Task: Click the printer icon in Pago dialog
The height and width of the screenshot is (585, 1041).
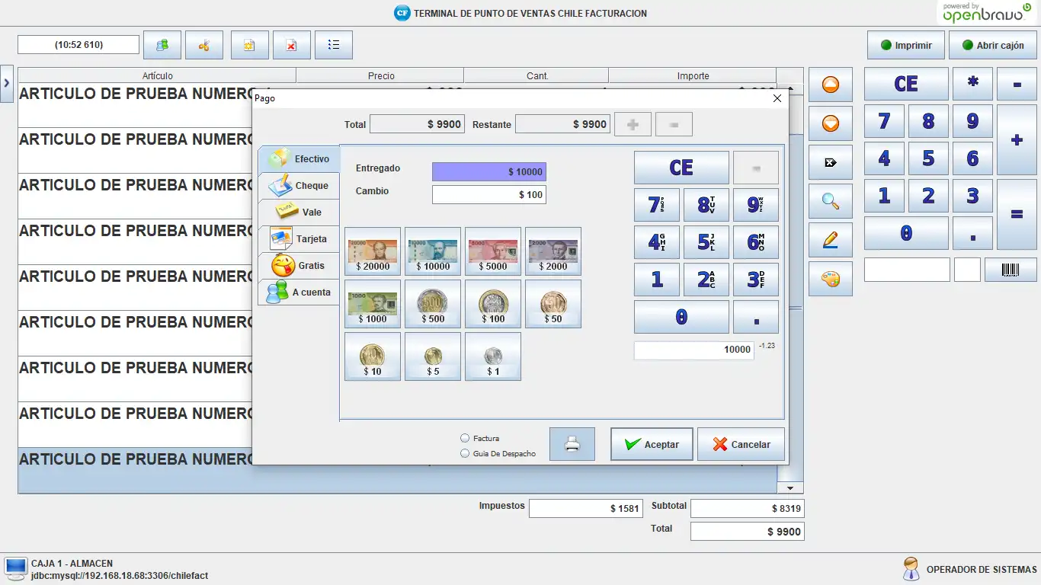Action: point(572,444)
